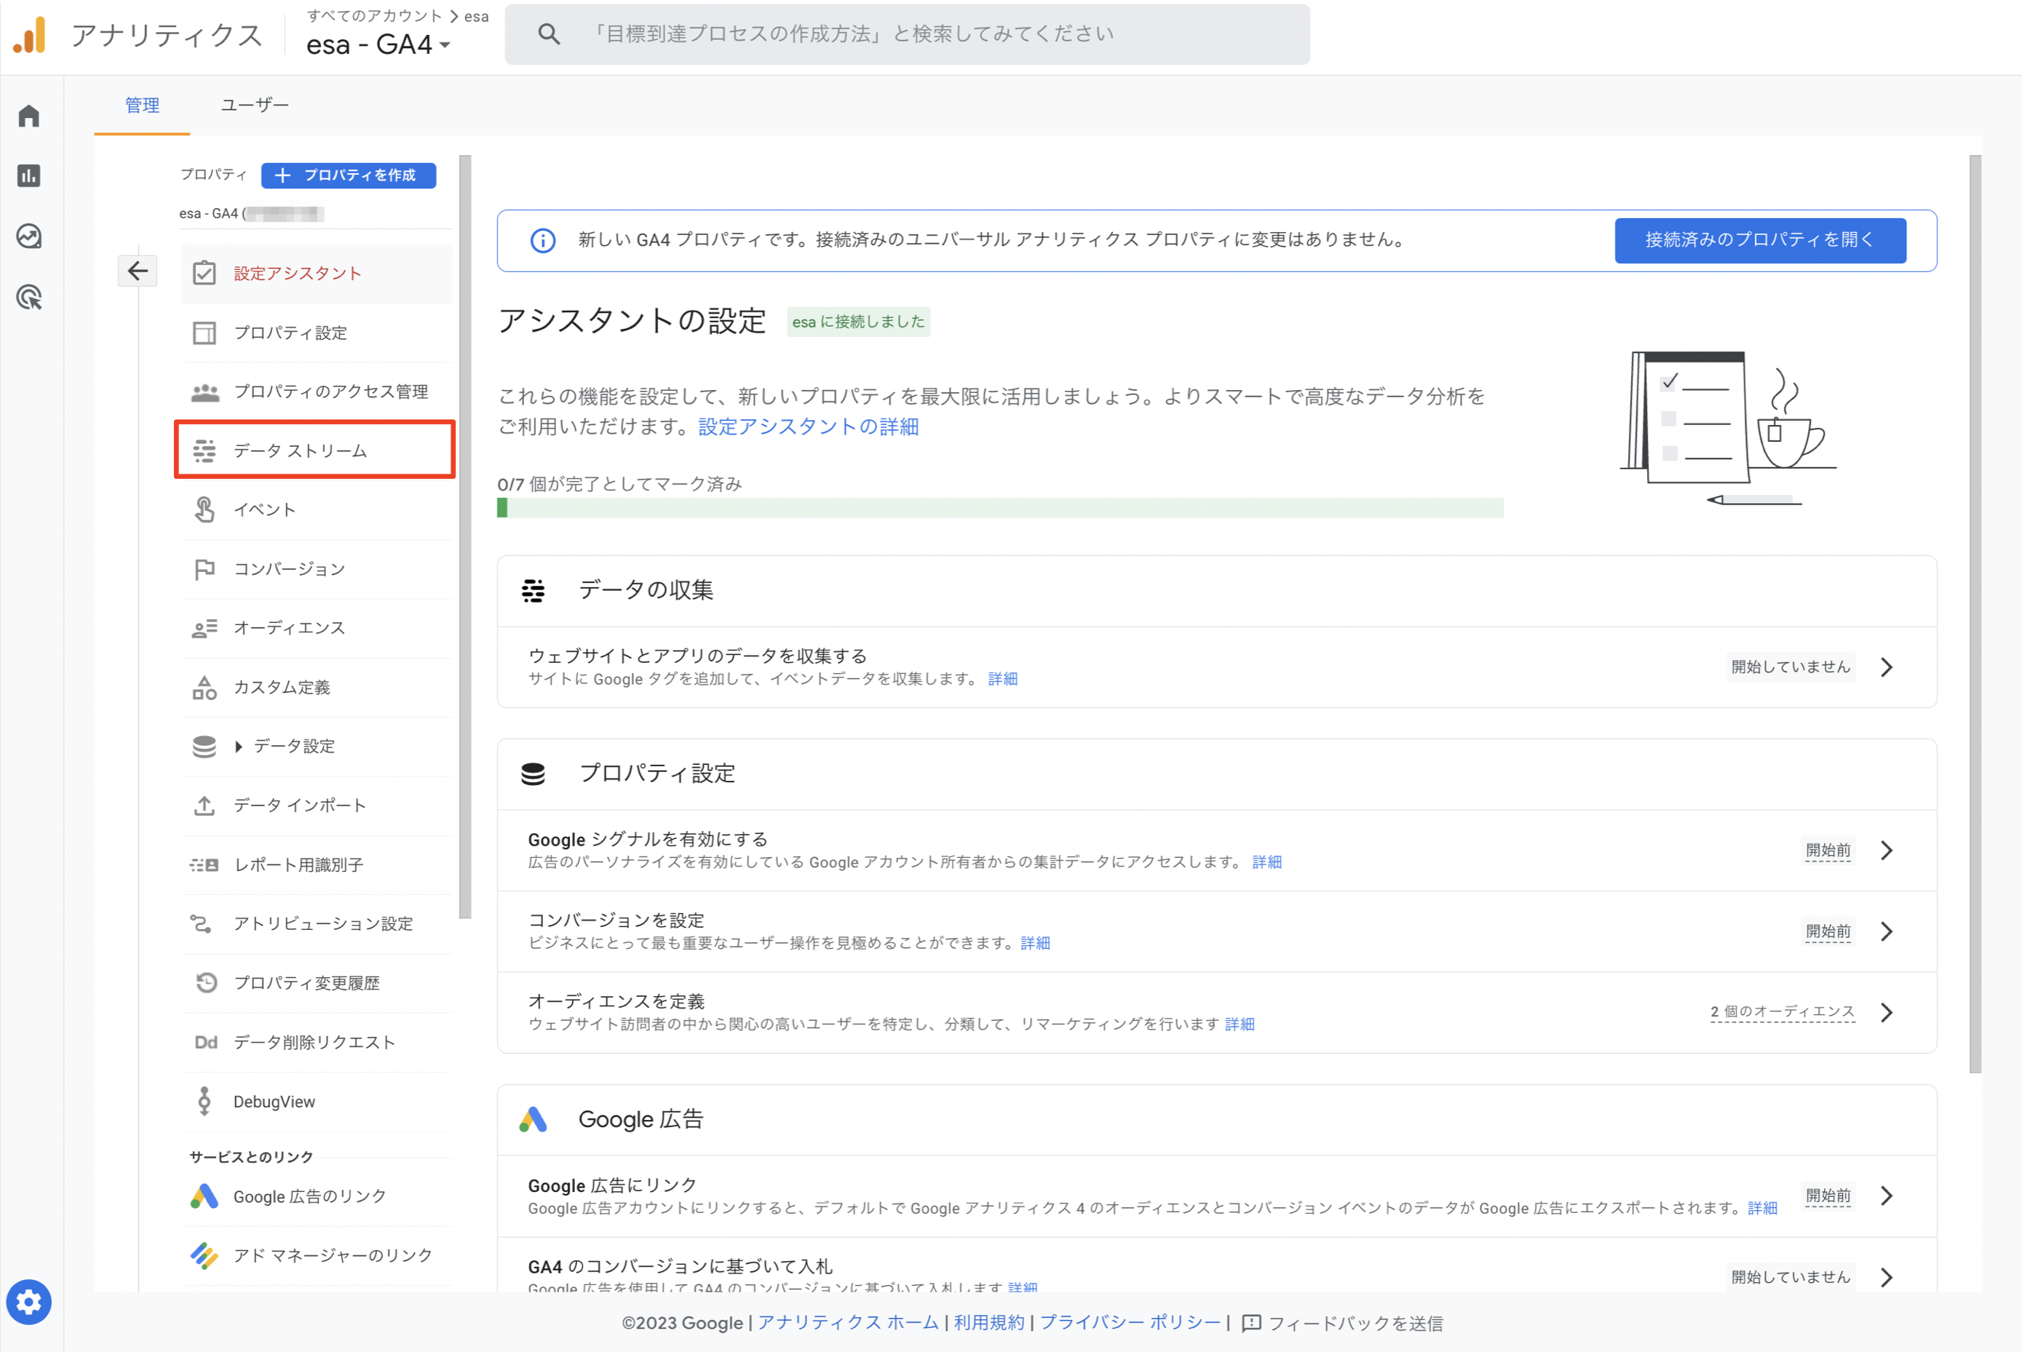Click 接続済みのプロパティを開く button
The height and width of the screenshot is (1352, 2022).
(1760, 239)
